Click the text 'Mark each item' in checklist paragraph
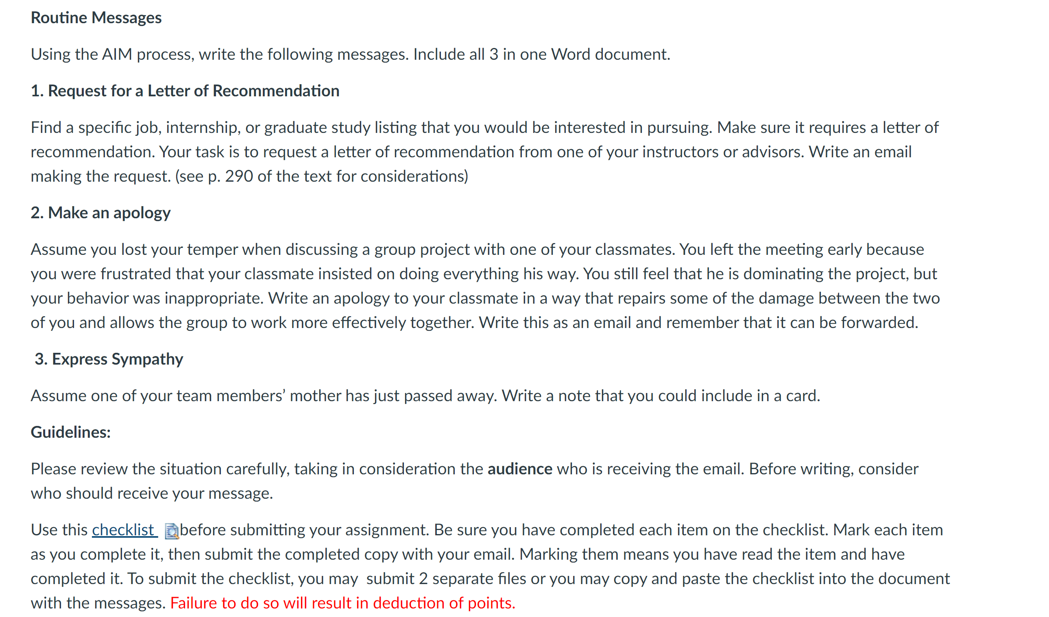Screen dimensions: 1049x617 (888, 530)
